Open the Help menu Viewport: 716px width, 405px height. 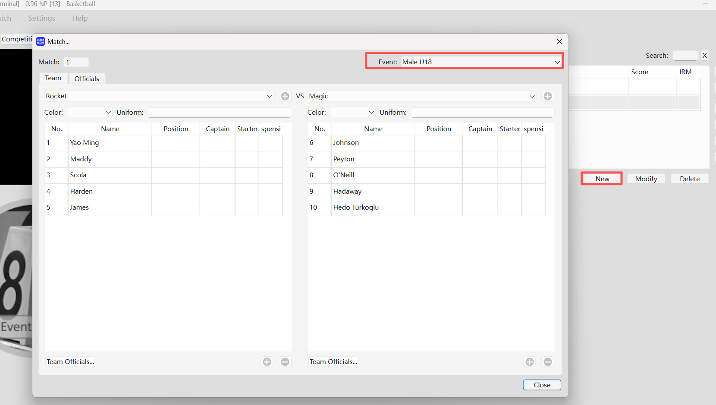pos(80,18)
